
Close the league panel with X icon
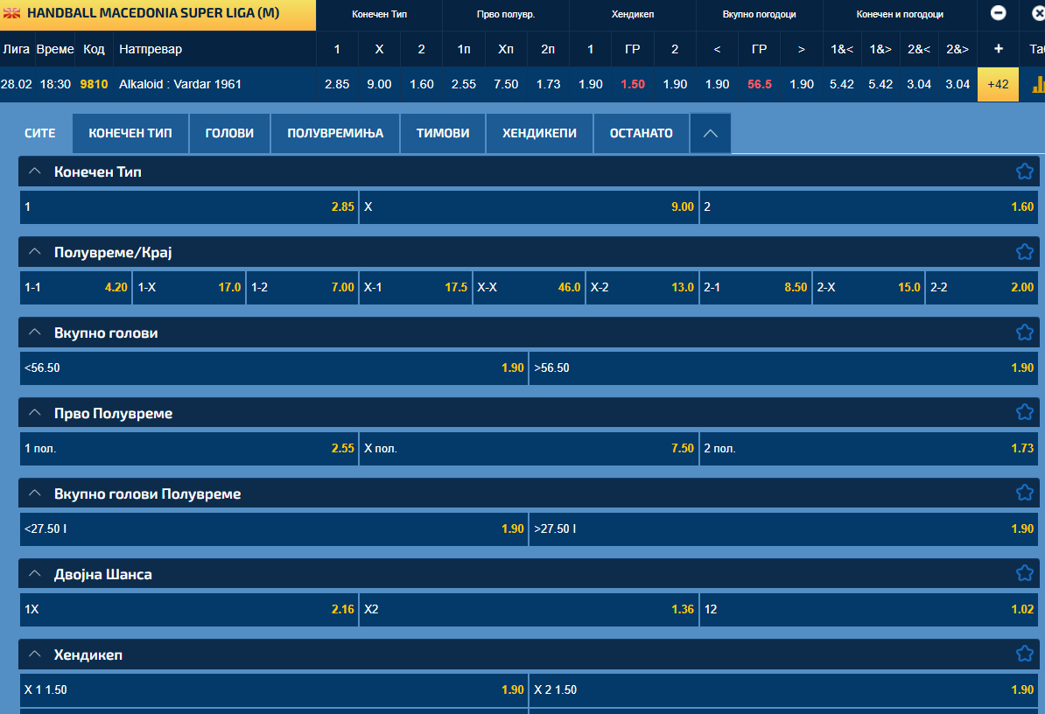coord(1039,14)
